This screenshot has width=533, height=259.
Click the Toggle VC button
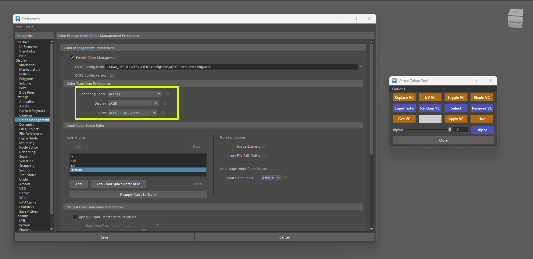[x=456, y=98]
